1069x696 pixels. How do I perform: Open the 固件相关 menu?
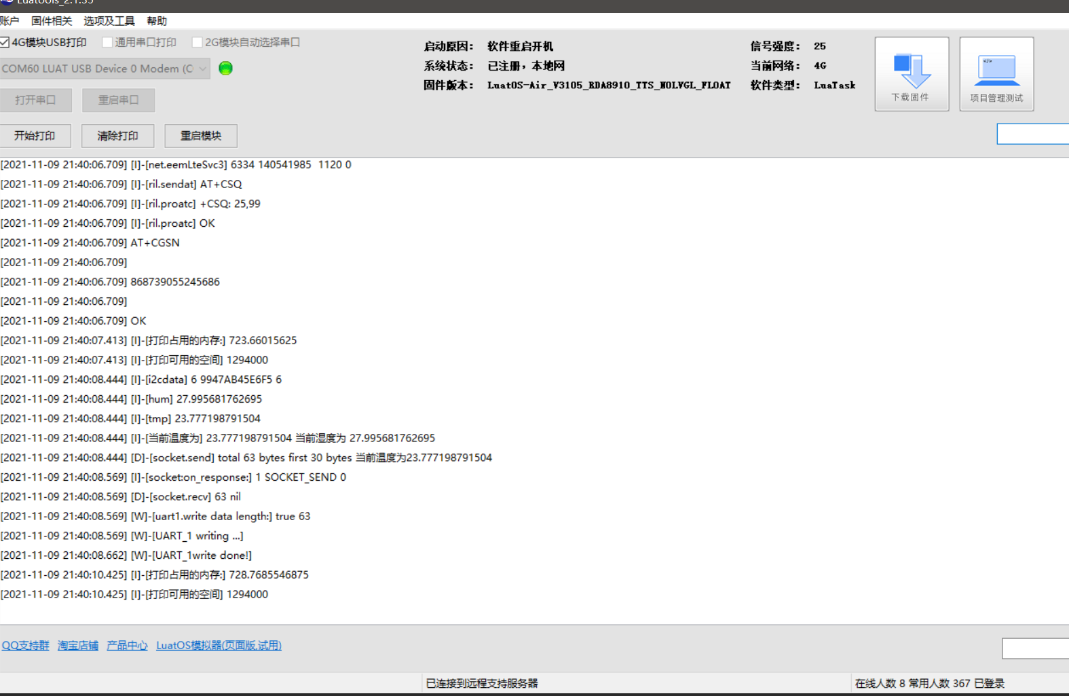point(52,21)
